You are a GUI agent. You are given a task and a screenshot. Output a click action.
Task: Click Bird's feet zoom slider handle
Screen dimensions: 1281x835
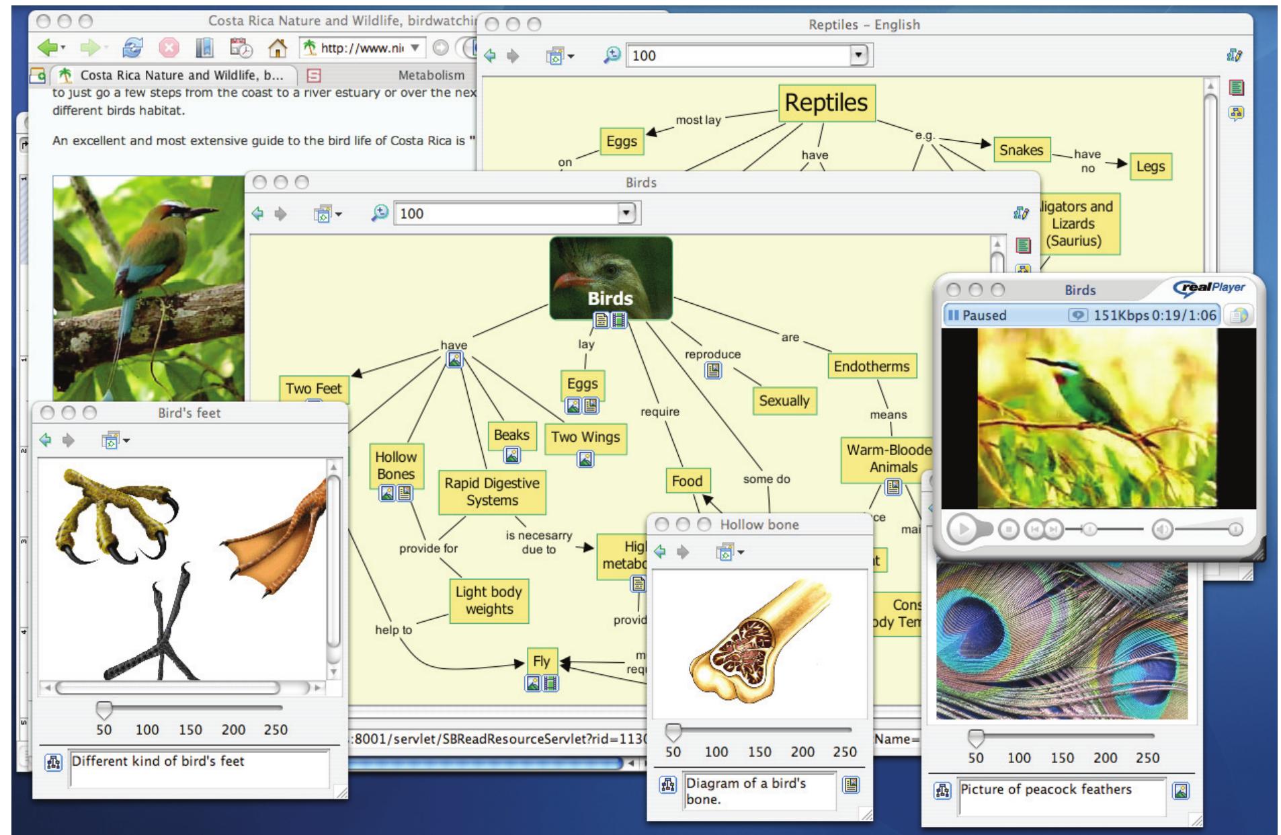(x=104, y=709)
